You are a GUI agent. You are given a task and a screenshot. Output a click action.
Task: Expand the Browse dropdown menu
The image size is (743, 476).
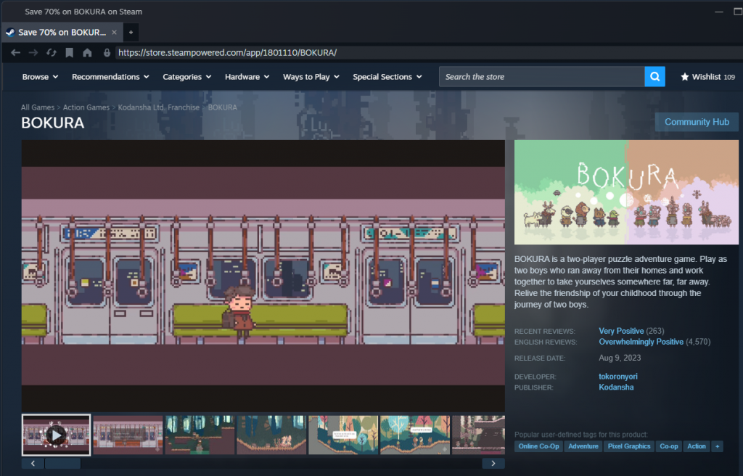click(x=41, y=77)
